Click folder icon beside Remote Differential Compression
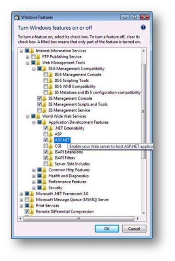 [32, 211]
